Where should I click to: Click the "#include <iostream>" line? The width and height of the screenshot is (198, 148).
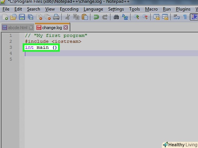53,41
